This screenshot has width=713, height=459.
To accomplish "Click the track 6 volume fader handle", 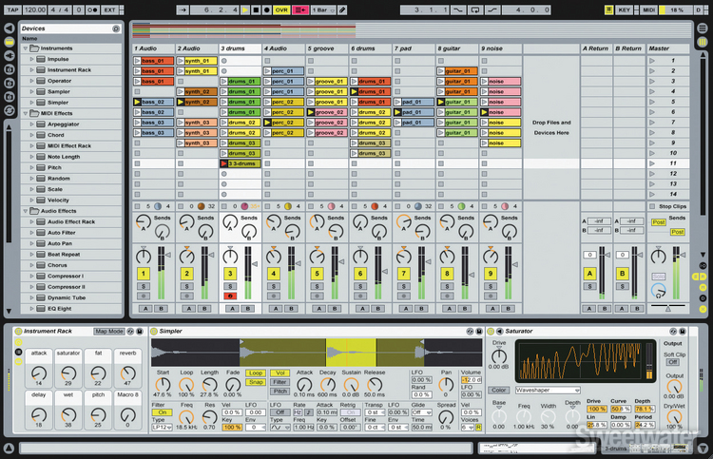I will tap(385, 271).
